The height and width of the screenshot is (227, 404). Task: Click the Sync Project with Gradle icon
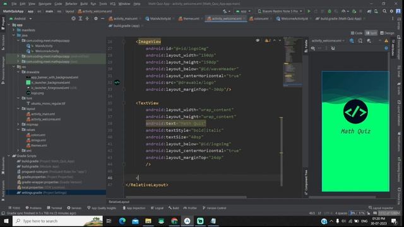pos(369,11)
